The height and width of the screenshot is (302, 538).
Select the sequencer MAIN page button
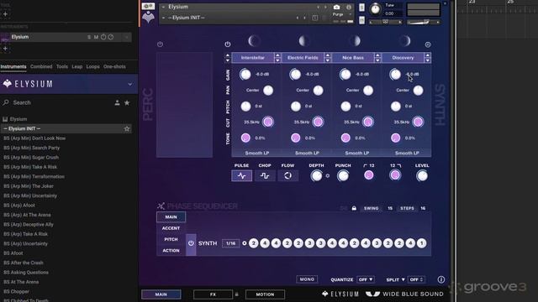pyautogui.click(x=171, y=217)
